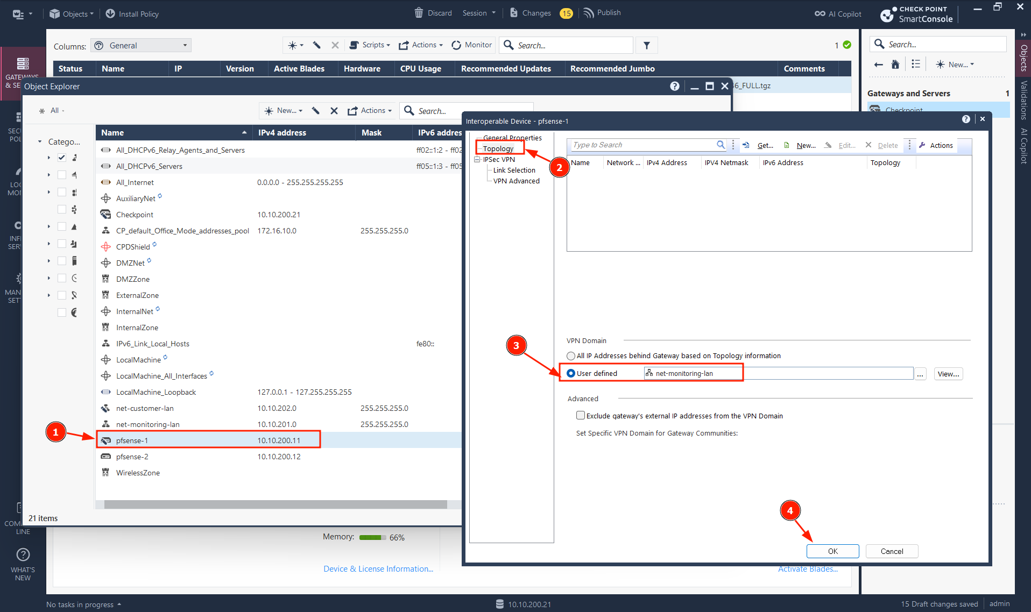Open the All filter dropdown in Object Explorer
Image resolution: width=1031 pixels, height=612 pixels.
click(x=52, y=111)
